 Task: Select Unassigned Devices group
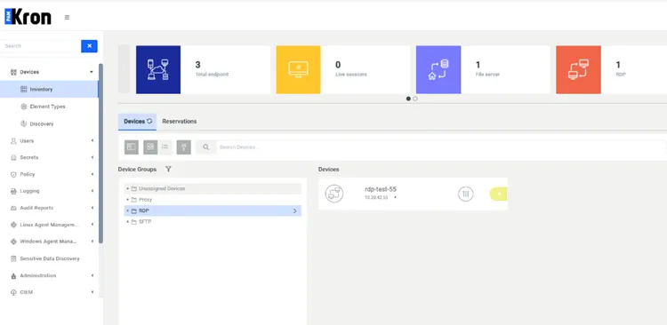(x=213, y=188)
